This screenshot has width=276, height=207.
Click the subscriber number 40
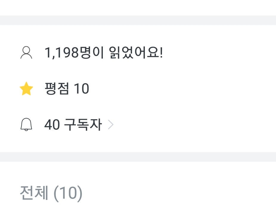[52, 125]
